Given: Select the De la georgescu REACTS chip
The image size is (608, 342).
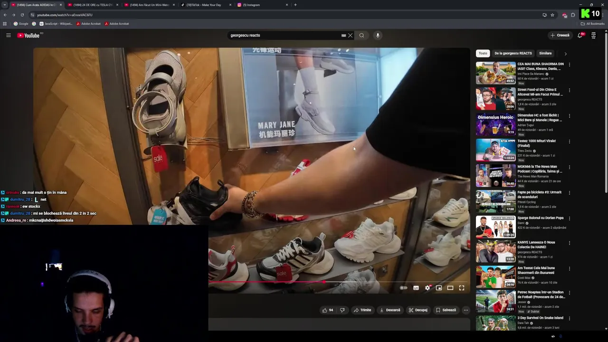Looking at the screenshot, I should click(x=513, y=53).
